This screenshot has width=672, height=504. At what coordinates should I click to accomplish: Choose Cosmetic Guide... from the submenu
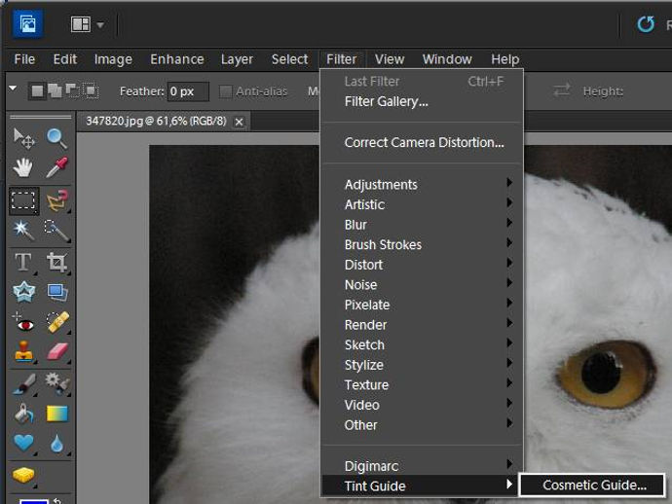tap(592, 486)
